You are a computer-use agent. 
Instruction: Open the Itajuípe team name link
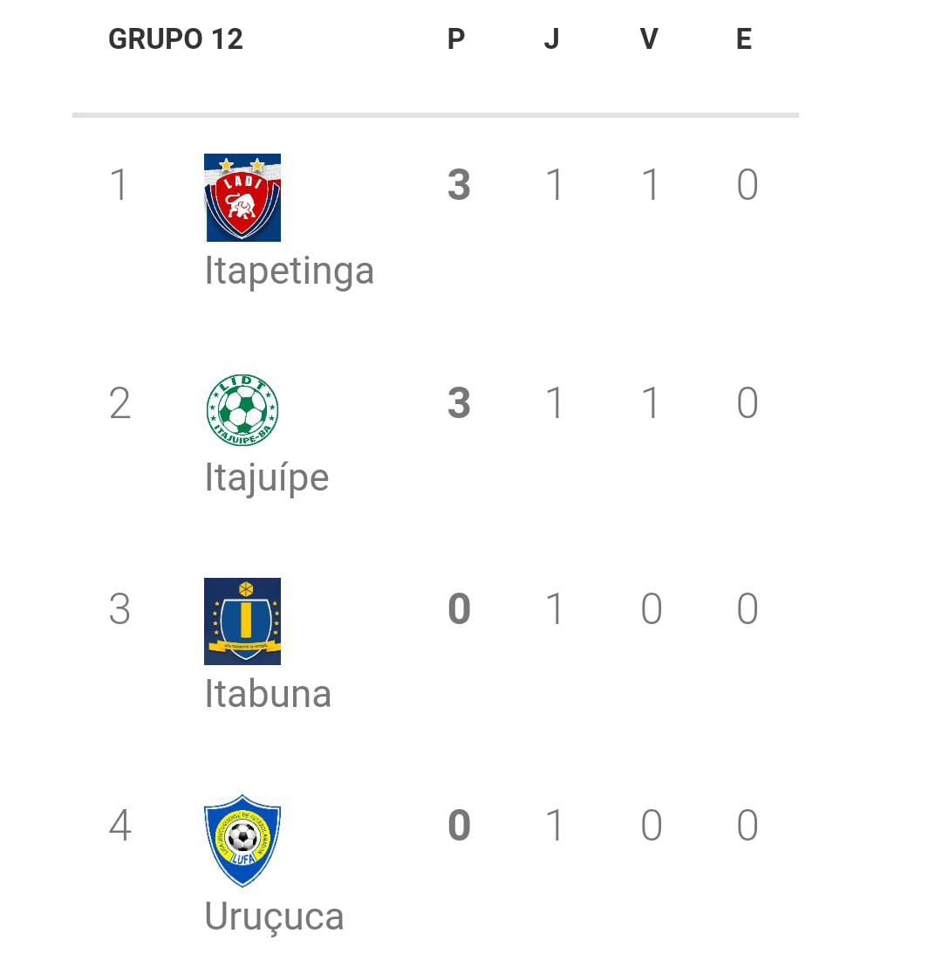[267, 477]
